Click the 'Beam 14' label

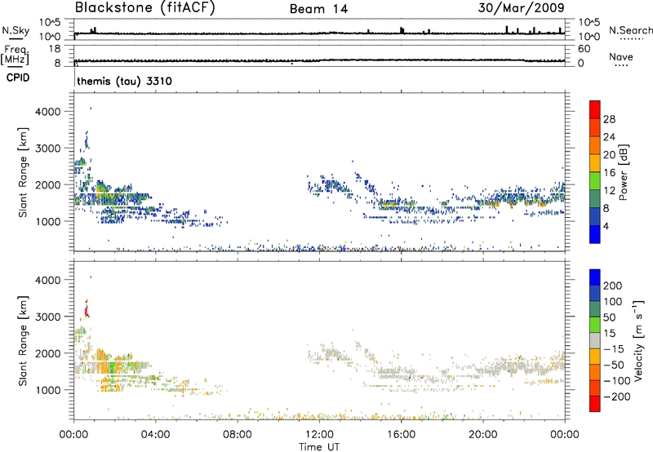pyautogui.click(x=318, y=9)
